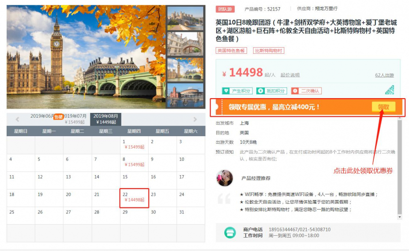Click the 英国特色鱼餐 tag

pyautogui.click(x=231, y=50)
